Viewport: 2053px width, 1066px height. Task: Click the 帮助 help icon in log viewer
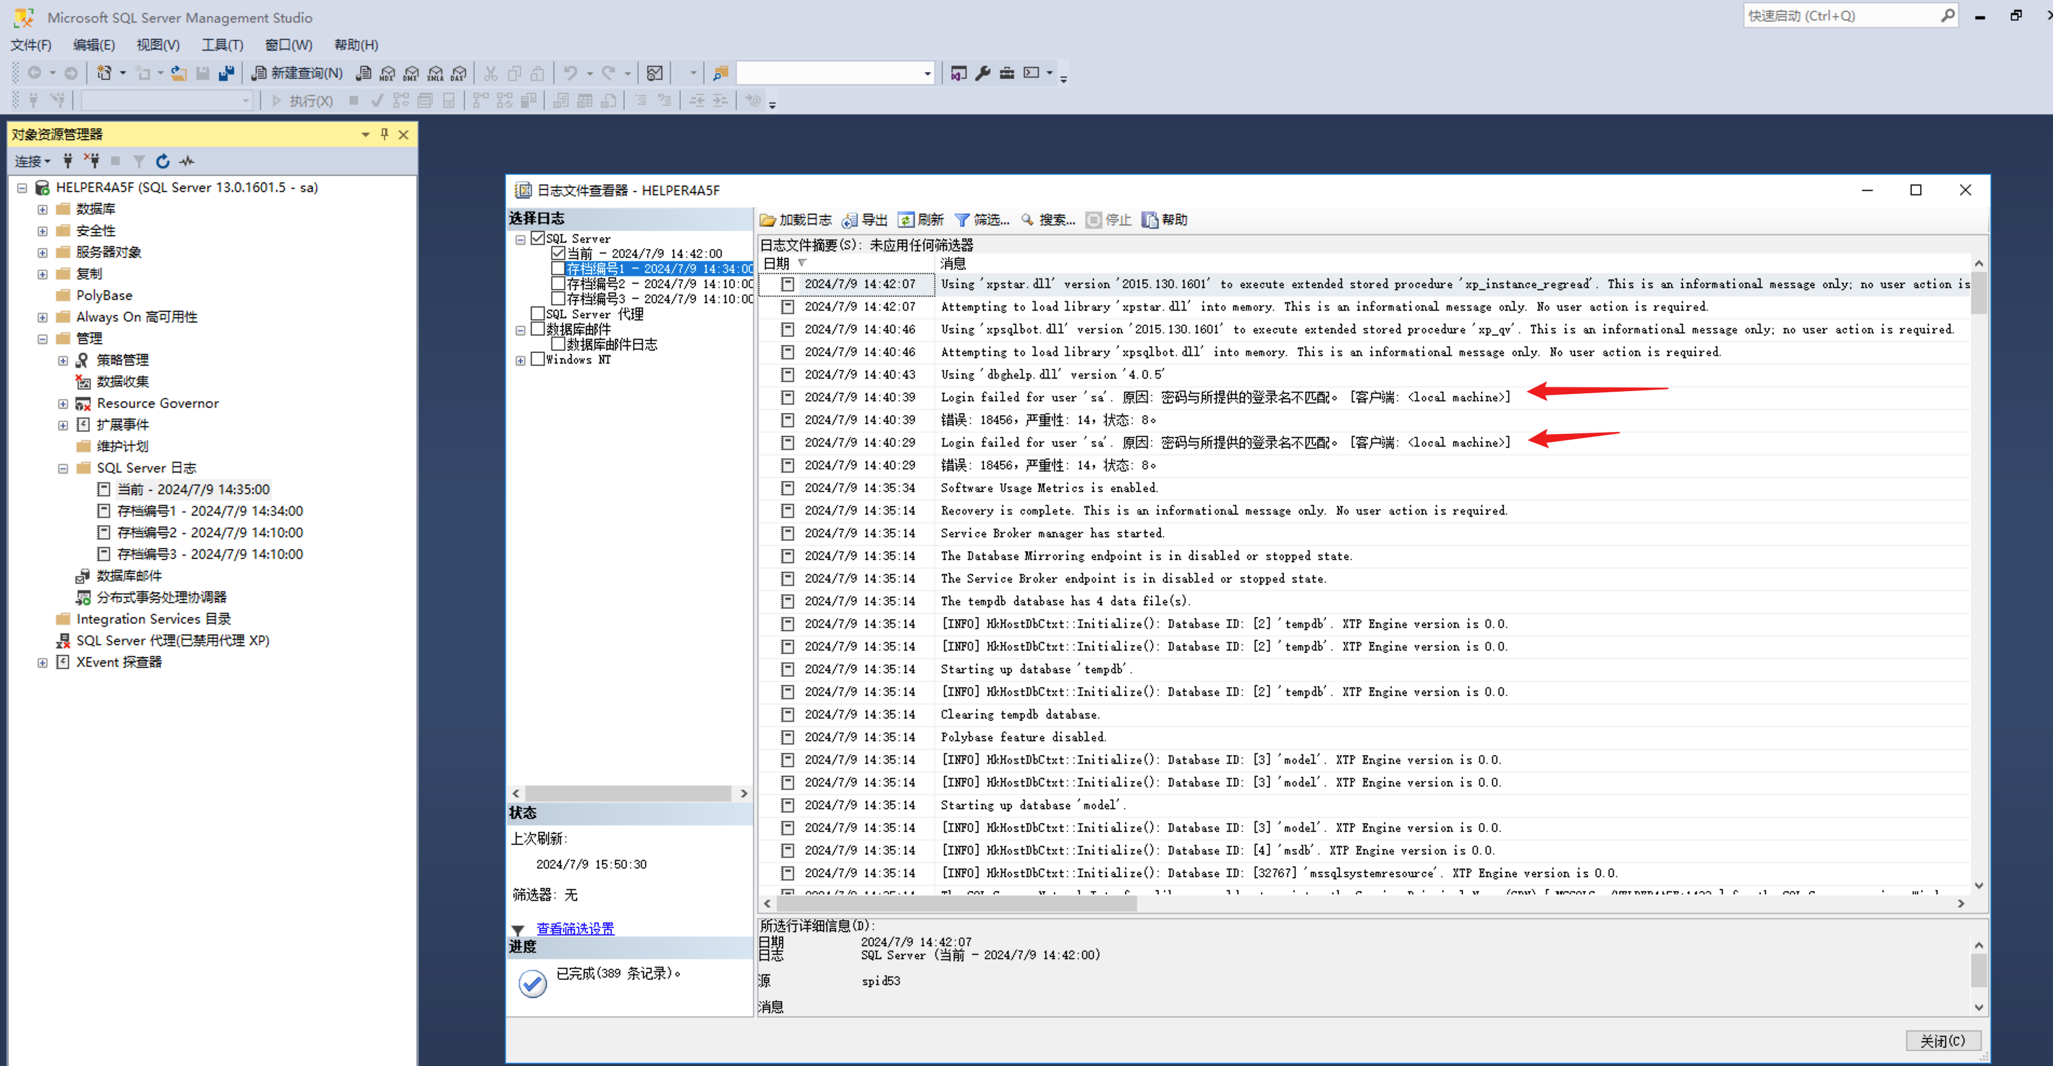coord(1150,220)
